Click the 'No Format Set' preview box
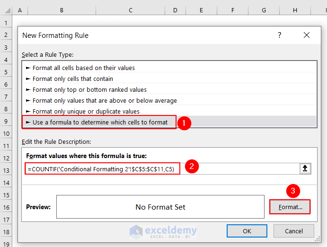327x247 pixels. pyautogui.click(x=160, y=207)
